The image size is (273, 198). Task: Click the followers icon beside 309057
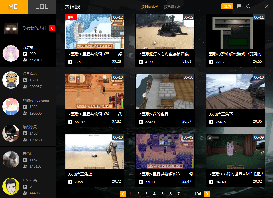click(25, 87)
